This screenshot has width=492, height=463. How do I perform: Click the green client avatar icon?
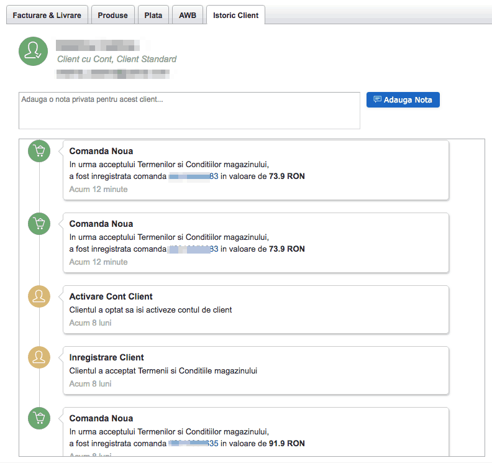click(32, 51)
